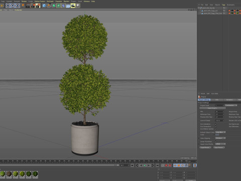The width and height of the screenshot is (241, 181).
Task: Open the Window menu
Action: (87, 2)
